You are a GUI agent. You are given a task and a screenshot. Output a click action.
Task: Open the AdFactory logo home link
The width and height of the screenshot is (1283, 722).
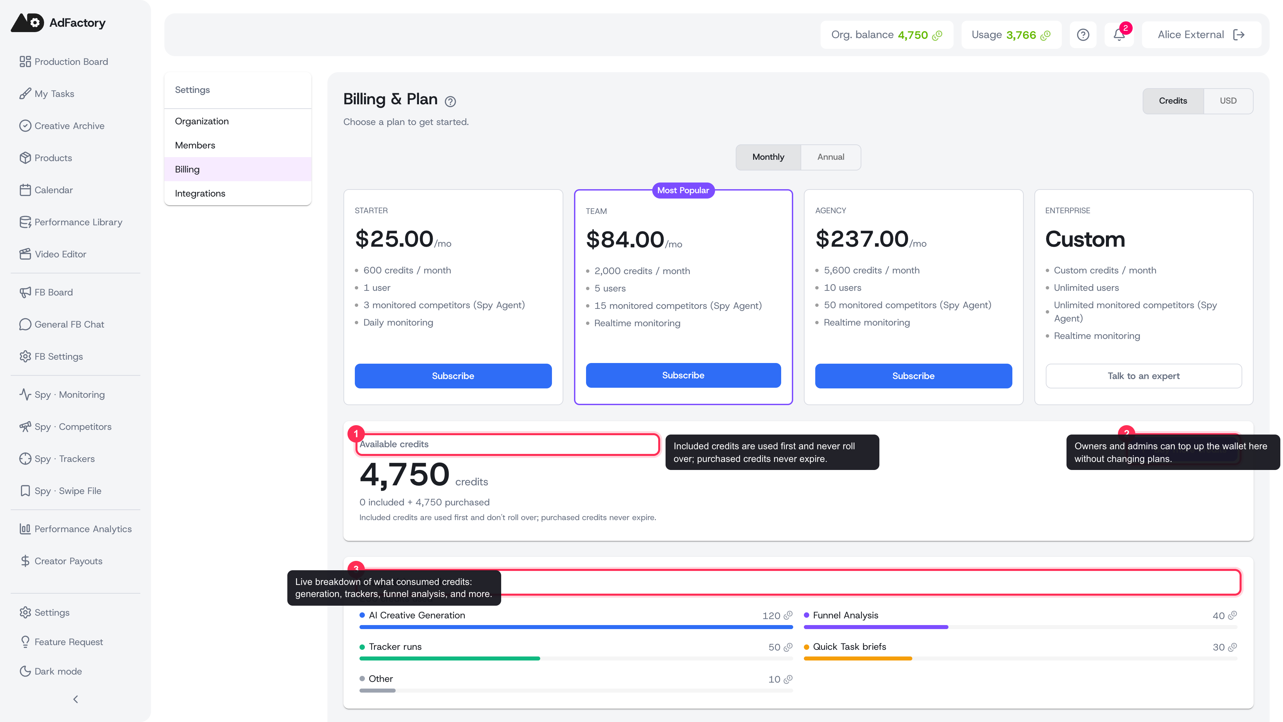coord(58,22)
